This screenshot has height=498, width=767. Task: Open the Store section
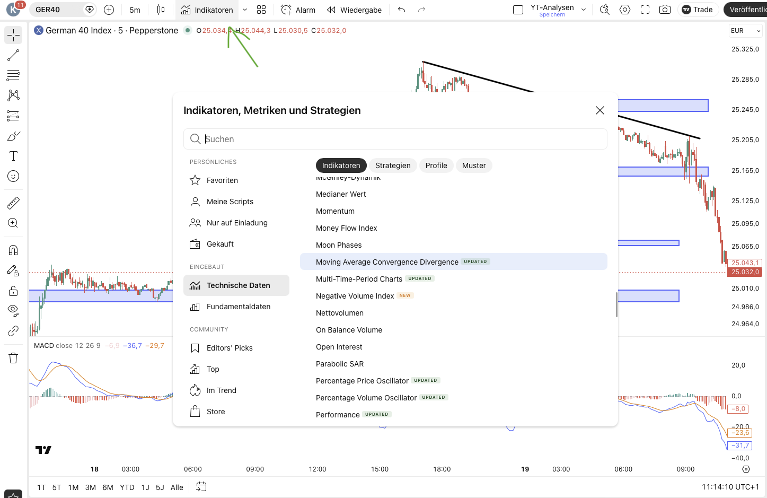pos(236,412)
